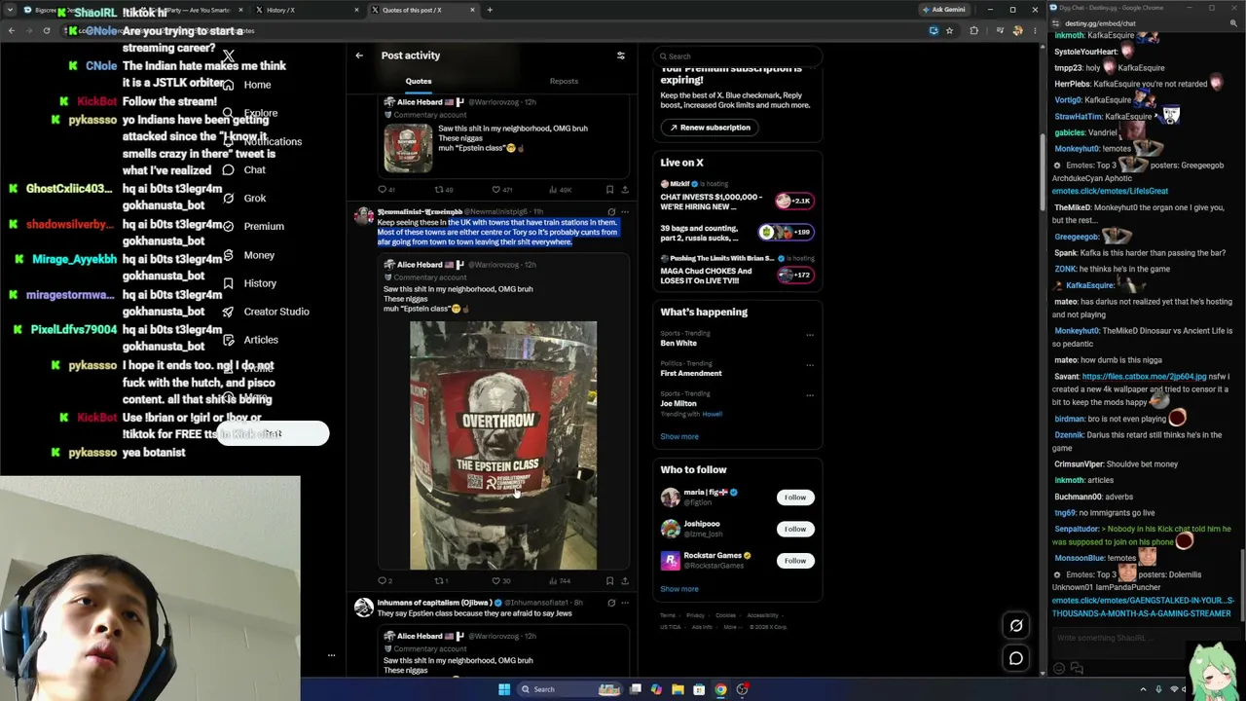
Task: Open files.catbox.moe link in Dgg chat
Action: [1144, 377]
